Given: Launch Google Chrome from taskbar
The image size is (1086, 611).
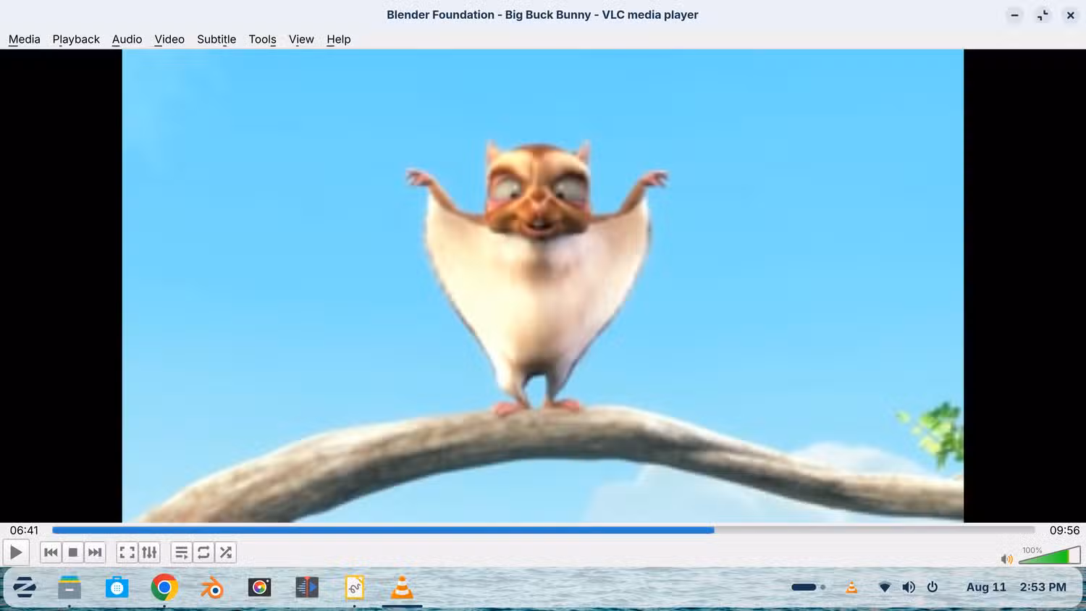Looking at the screenshot, I should tap(164, 587).
